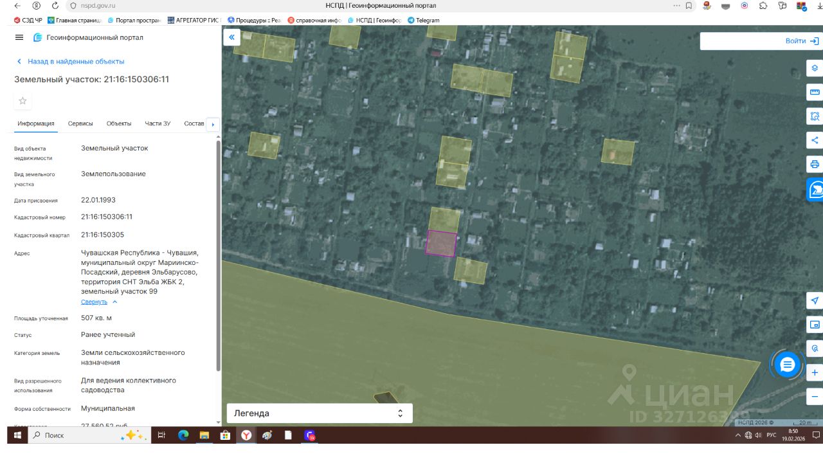Viewport: 823px width, 463px height.
Task: Open the overview map tool
Action: pyautogui.click(x=815, y=325)
